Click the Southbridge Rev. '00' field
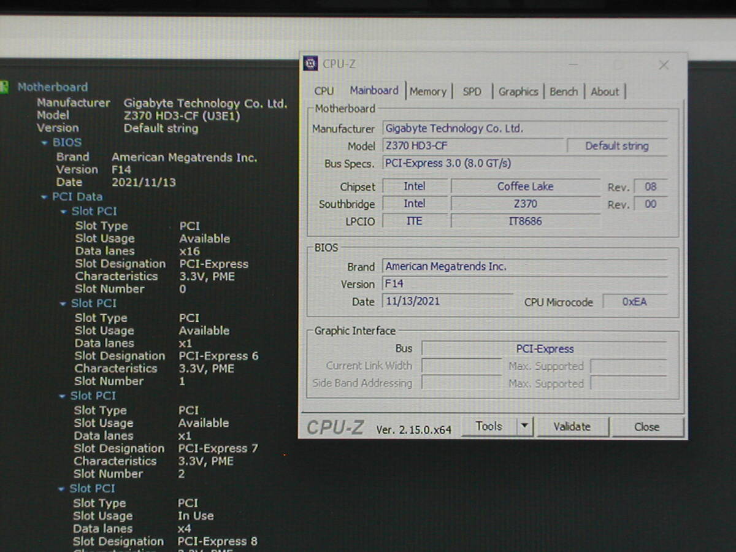The height and width of the screenshot is (552, 736). (x=651, y=204)
